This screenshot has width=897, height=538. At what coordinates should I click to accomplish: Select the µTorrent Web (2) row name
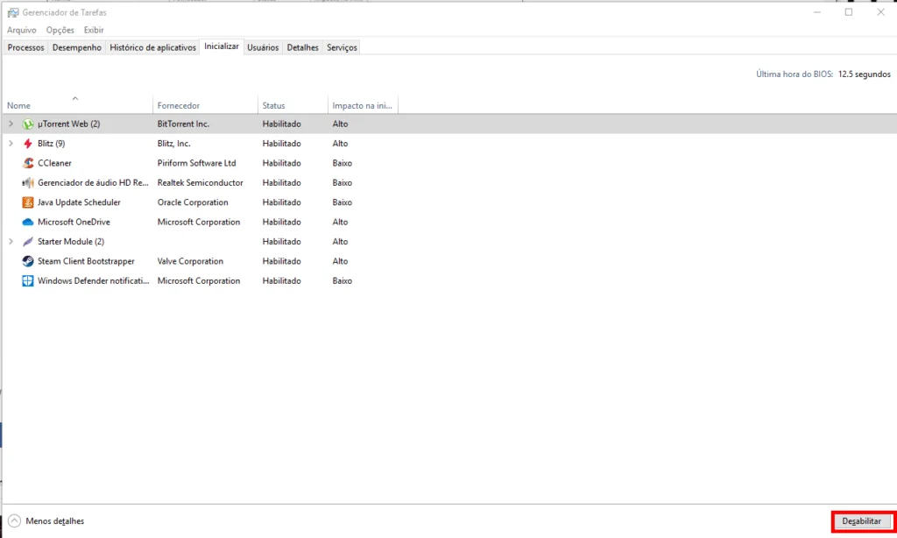[x=68, y=124]
